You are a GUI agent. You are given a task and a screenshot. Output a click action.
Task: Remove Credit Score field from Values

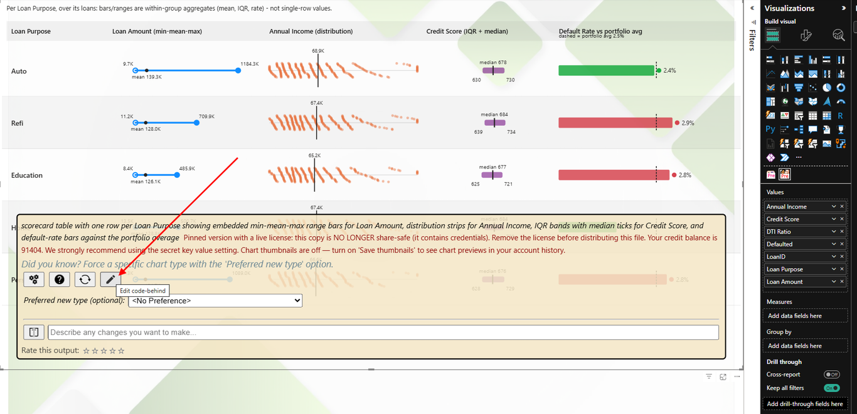coord(842,219)
